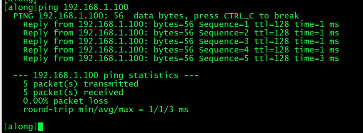Click the Sequence=2 reply line

(181, 33)
